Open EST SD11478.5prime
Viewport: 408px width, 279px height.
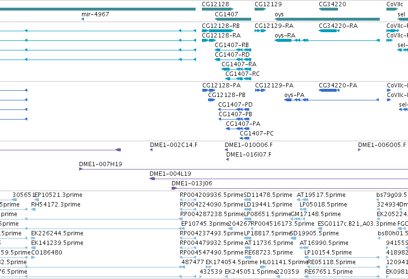(268, 195)
